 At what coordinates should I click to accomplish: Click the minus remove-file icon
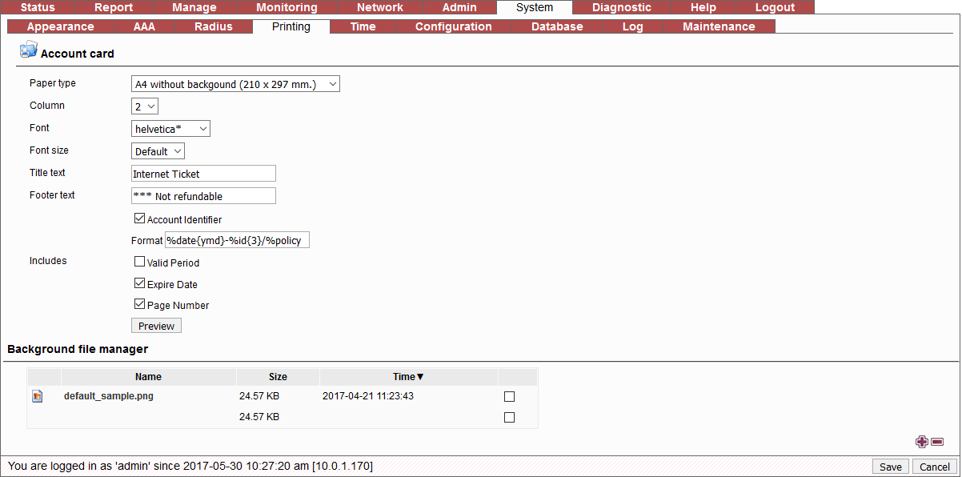(x=937, y=442)
